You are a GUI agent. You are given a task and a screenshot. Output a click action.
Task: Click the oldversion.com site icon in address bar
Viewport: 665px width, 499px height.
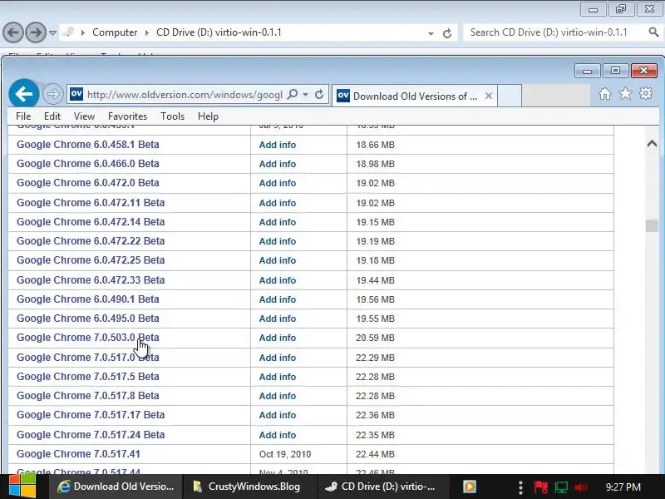click(76, 94)
